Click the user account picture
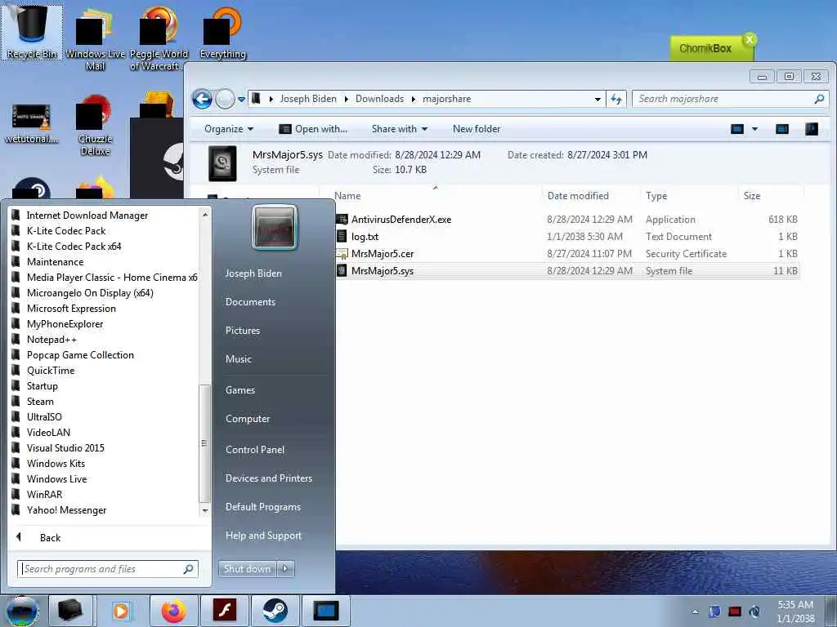The image size is (837, 627). 275,228
